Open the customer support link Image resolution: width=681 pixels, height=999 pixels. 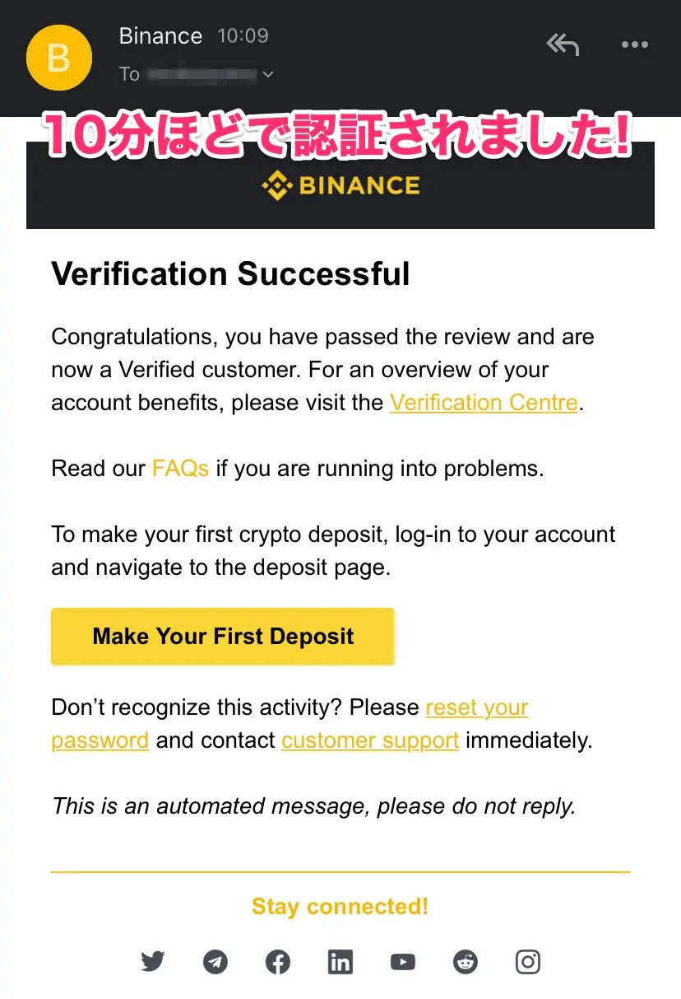point(370,740)
